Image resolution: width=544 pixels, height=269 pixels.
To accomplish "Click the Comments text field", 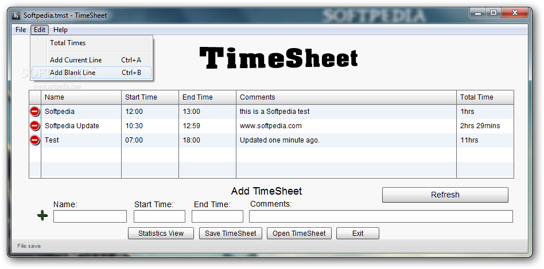I will coord(380,216).
